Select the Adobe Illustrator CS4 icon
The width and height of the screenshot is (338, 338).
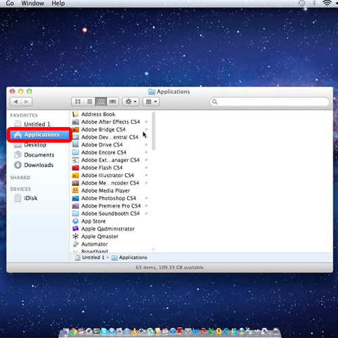[75, 175]
